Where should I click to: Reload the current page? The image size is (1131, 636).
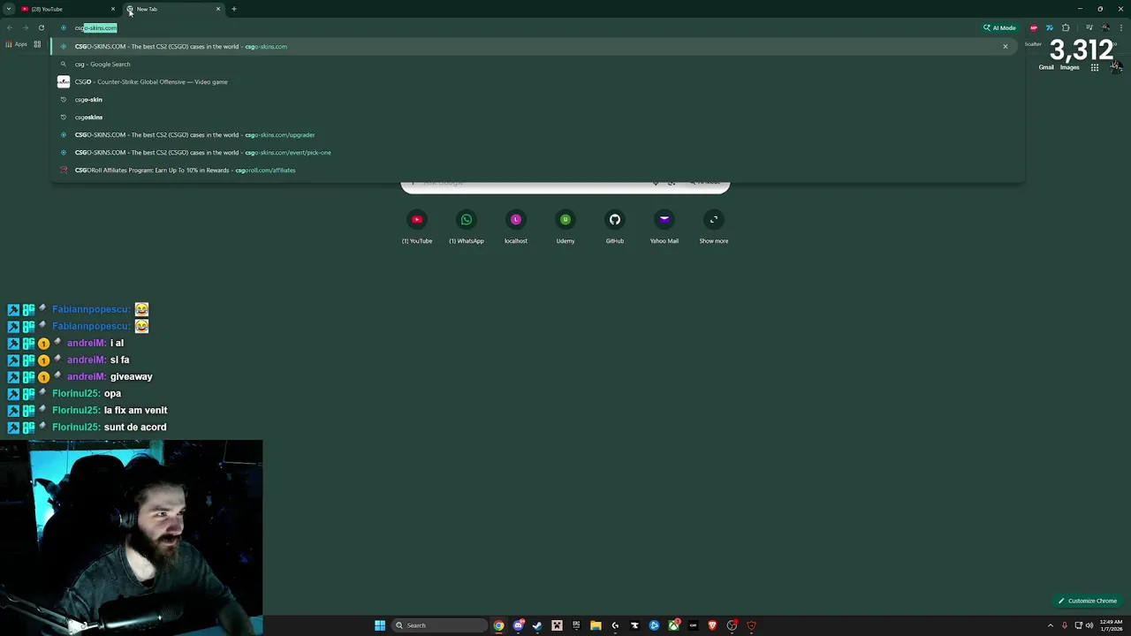point(41,27)
